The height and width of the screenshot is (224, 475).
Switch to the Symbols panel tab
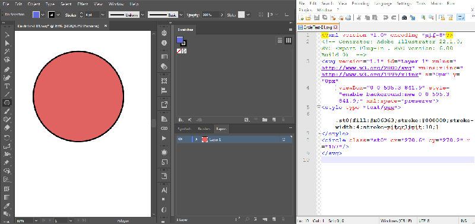click(x=185, y=129)
